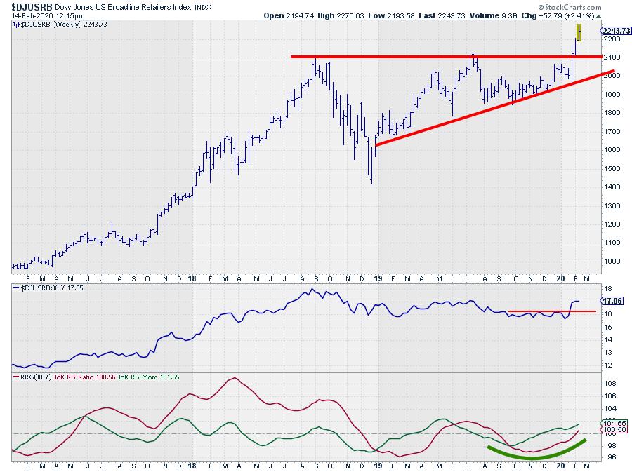Click the yellow-highlighted latest weekly price bar

[579, 32]
